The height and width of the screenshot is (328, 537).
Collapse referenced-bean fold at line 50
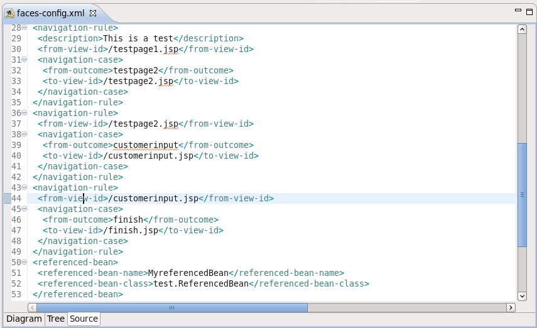point(24,262)
